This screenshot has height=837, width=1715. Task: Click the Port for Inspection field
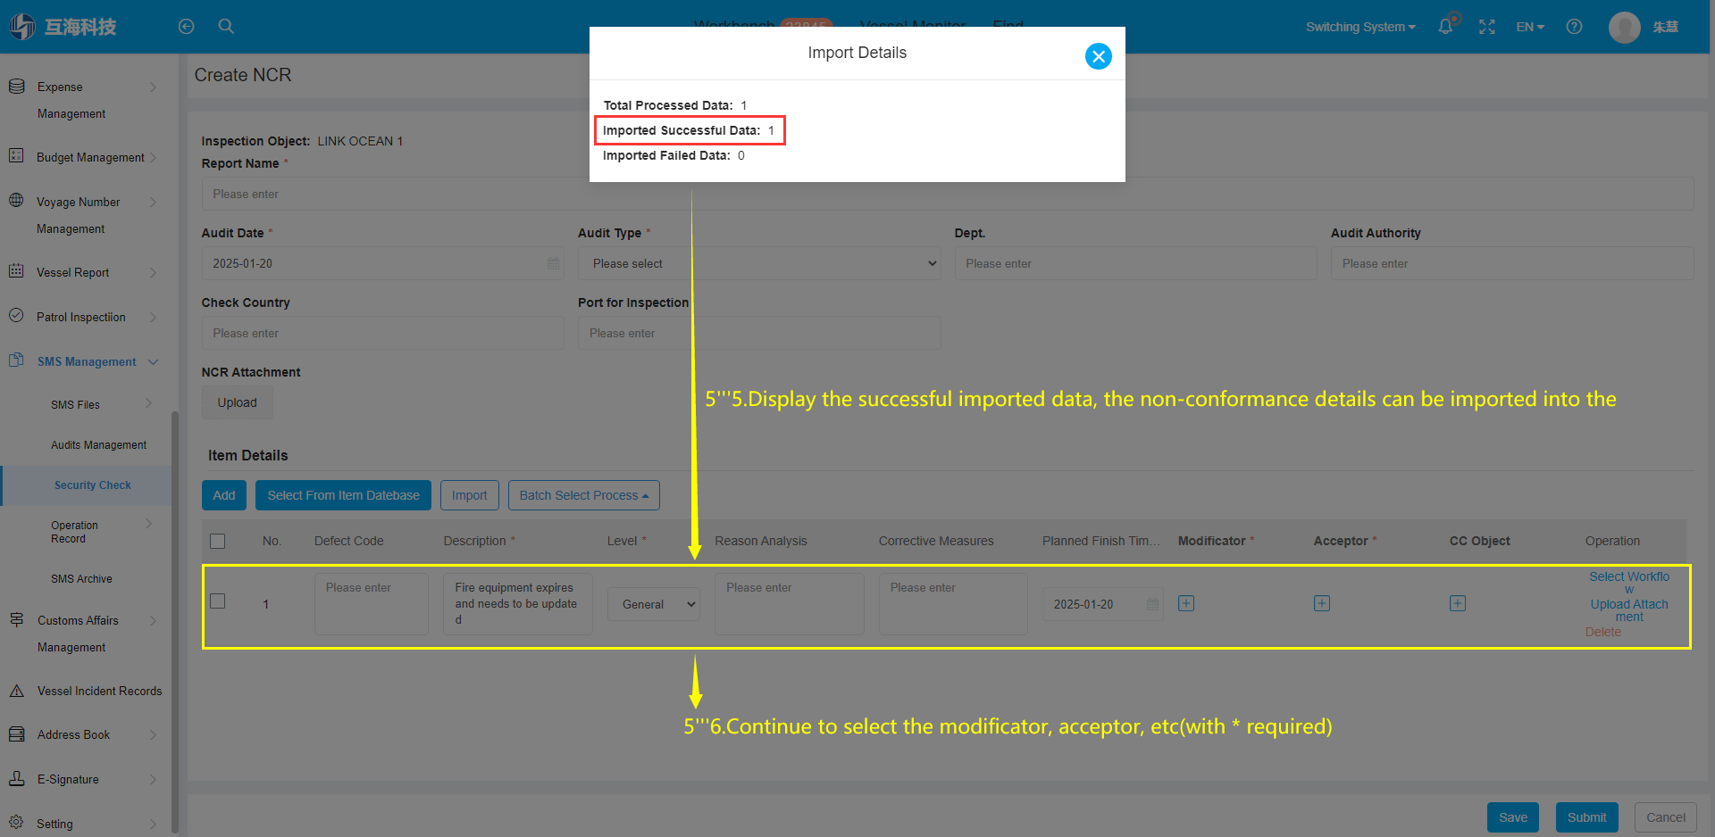(x=759, y=333)
